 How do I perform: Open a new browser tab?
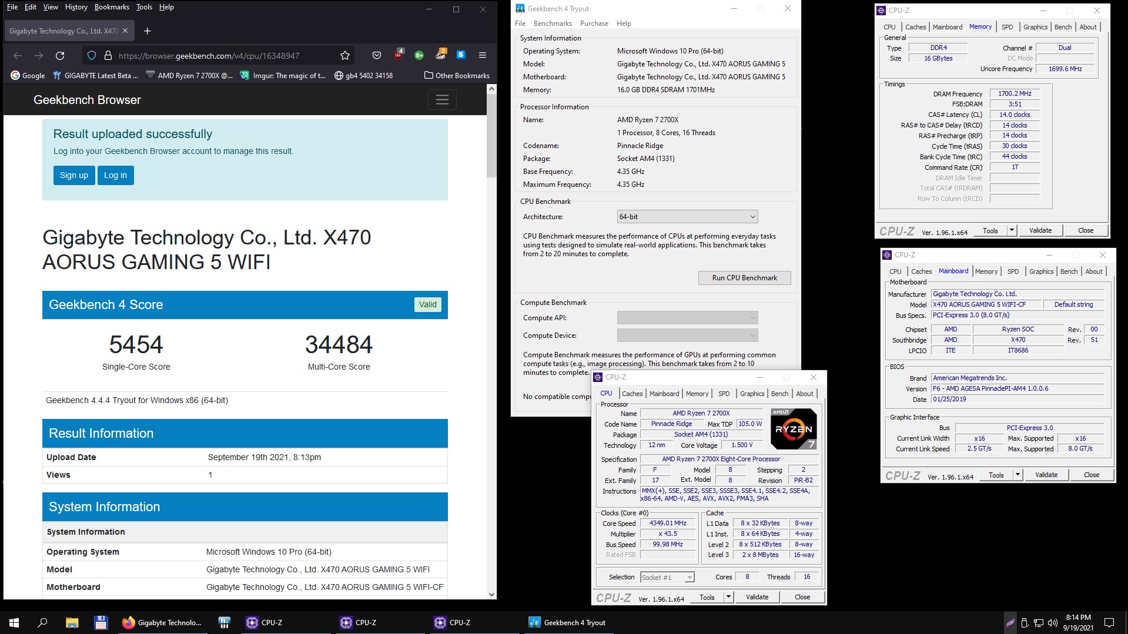click(148, 31)
